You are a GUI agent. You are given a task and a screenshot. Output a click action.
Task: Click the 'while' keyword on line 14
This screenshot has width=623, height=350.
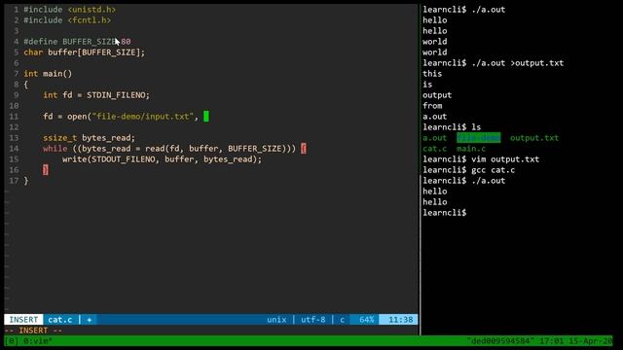[55, 149]
